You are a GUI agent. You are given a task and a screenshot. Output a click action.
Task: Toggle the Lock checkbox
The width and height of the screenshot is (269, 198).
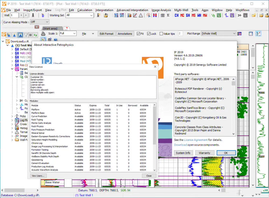pos(149,34)
